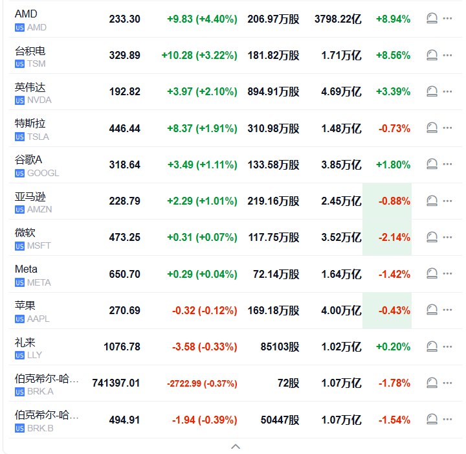The image size is (466, 454).
Task: Set price alert bell for 台积电 TSM
Action: click(x=432, y=55)
